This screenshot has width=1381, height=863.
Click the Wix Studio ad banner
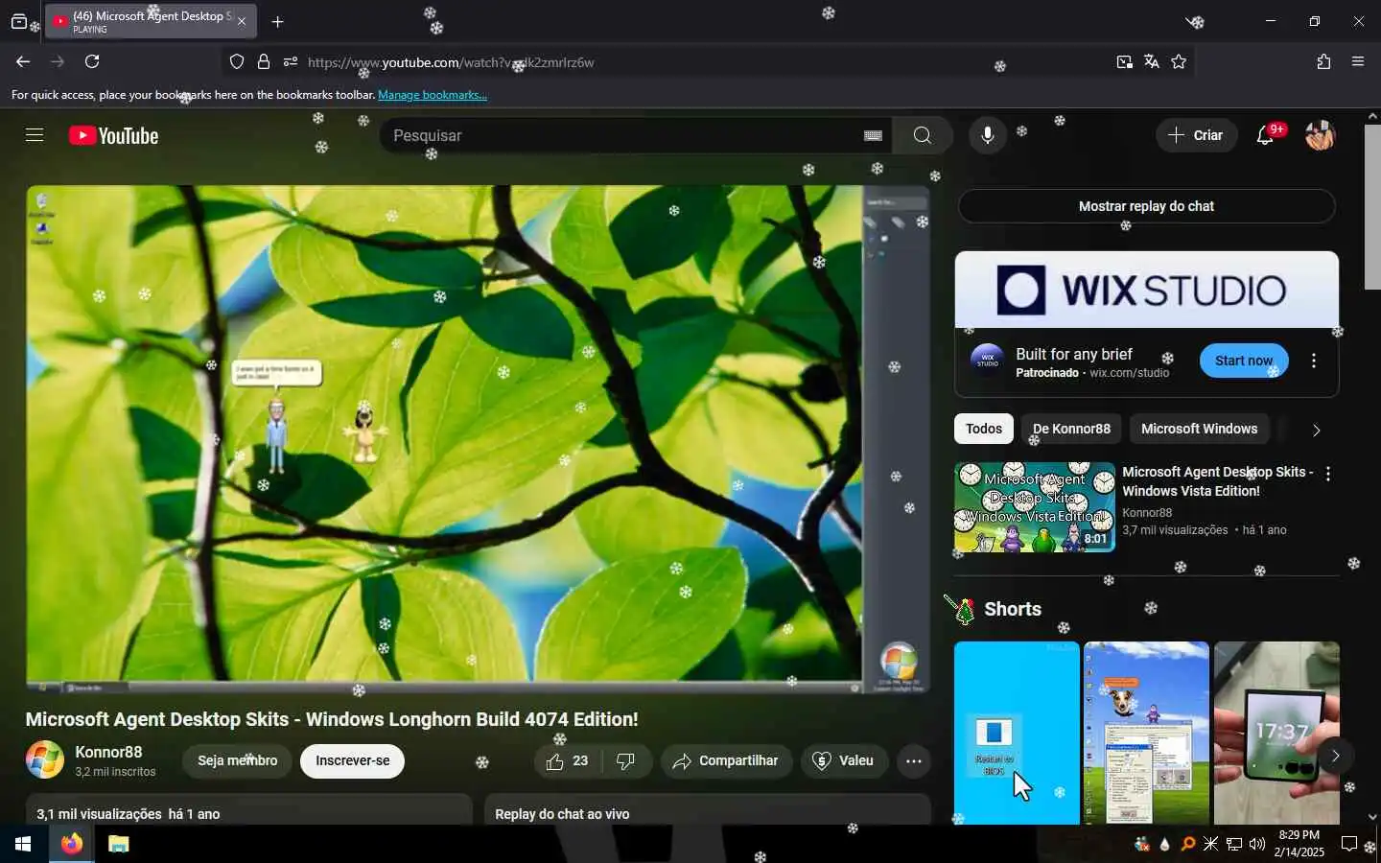(x=1146, y=290)
